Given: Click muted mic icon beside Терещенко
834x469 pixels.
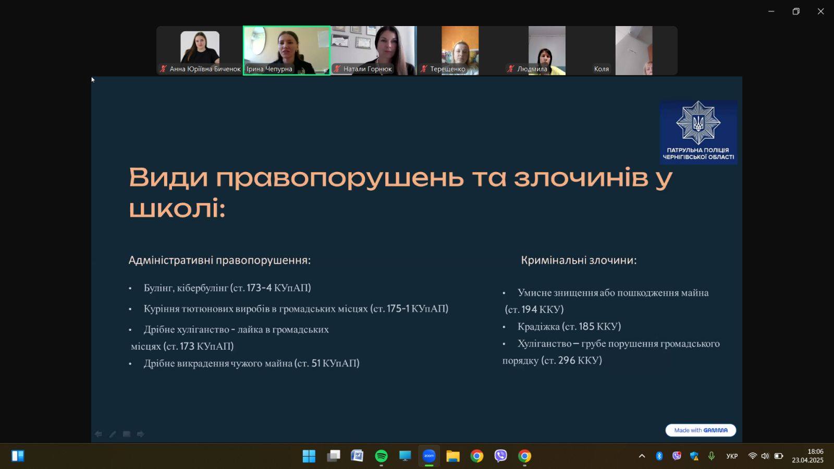Looking at the screenshot, I should (x=424, y=69).
